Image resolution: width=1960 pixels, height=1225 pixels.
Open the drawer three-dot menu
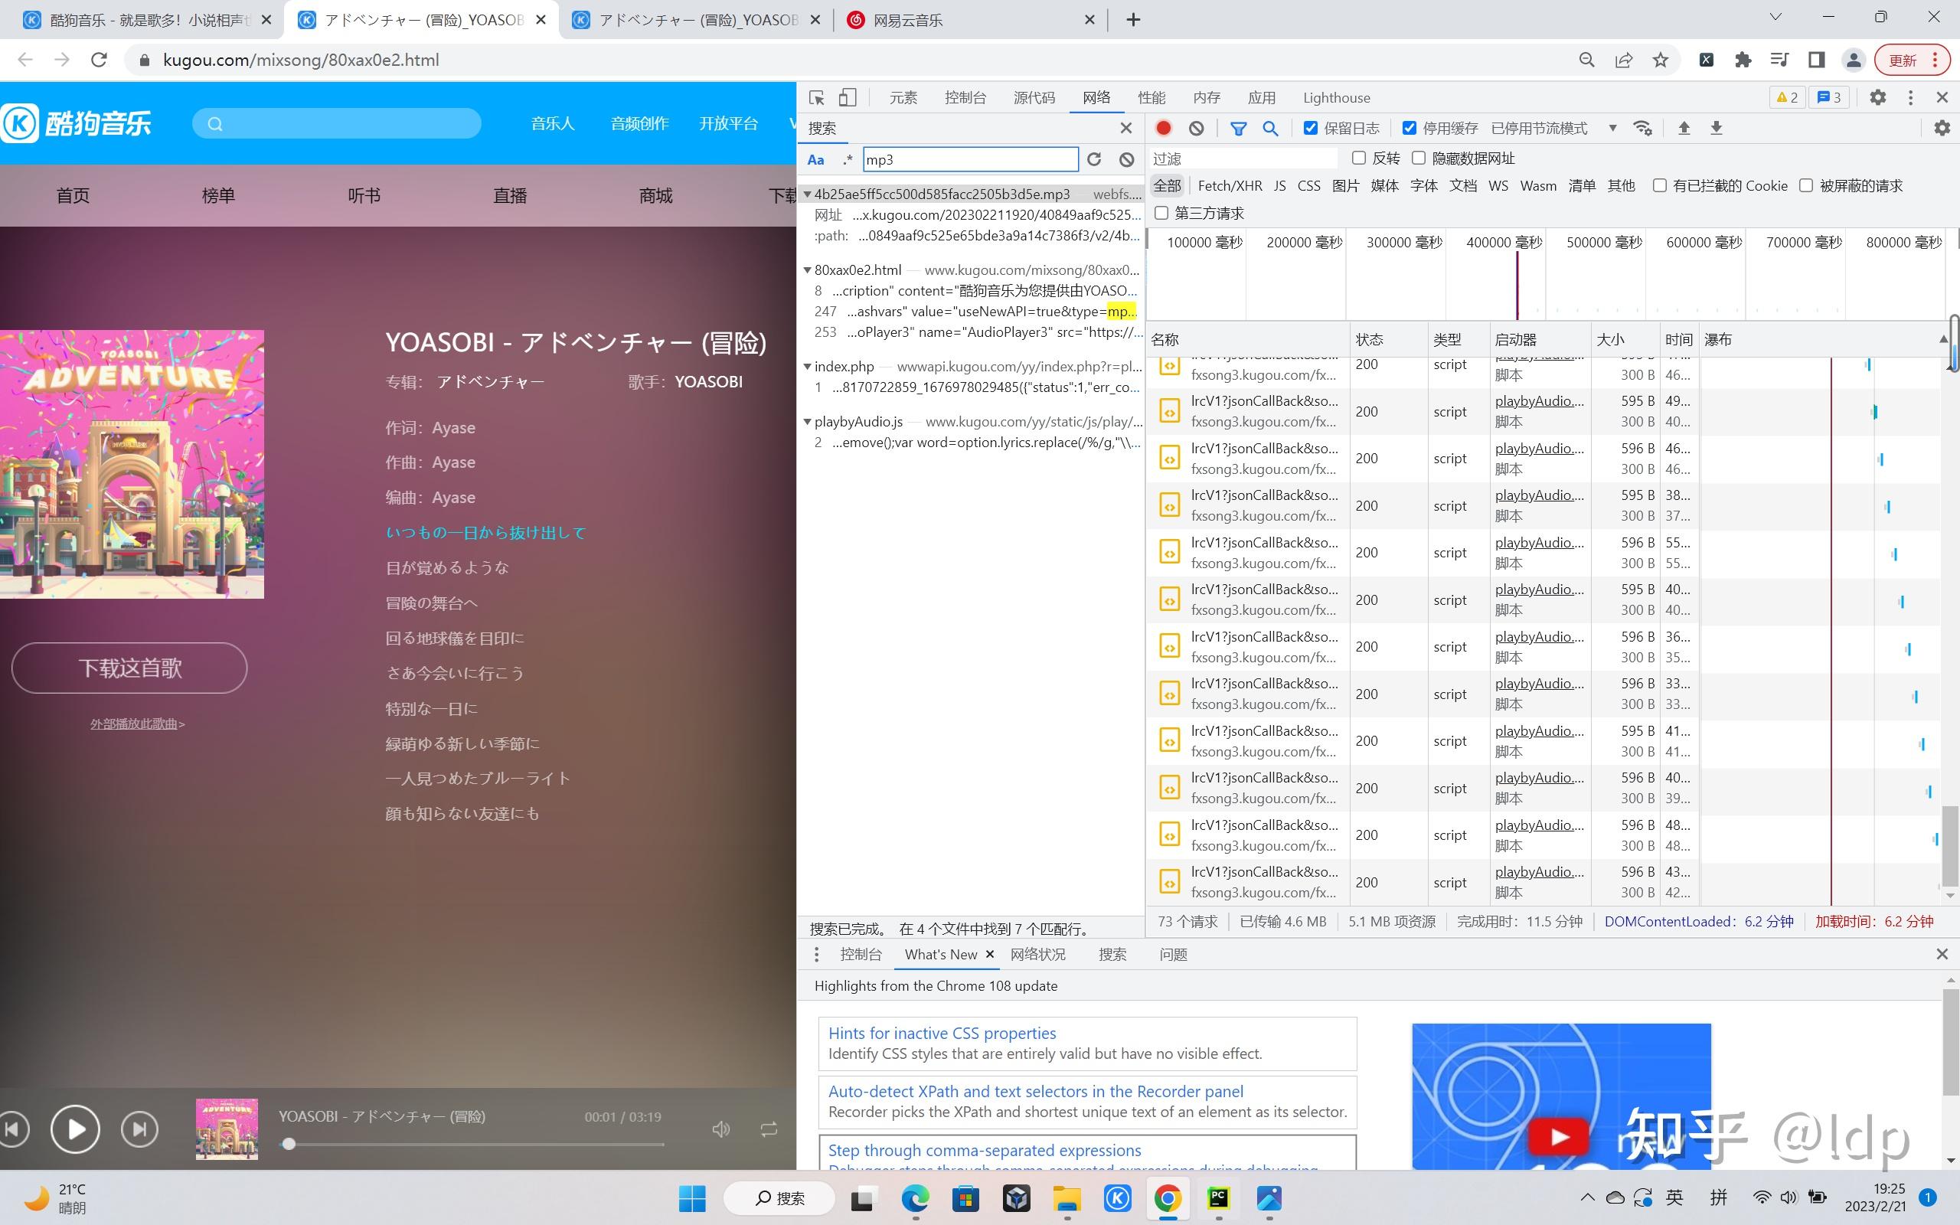point(816,955)
